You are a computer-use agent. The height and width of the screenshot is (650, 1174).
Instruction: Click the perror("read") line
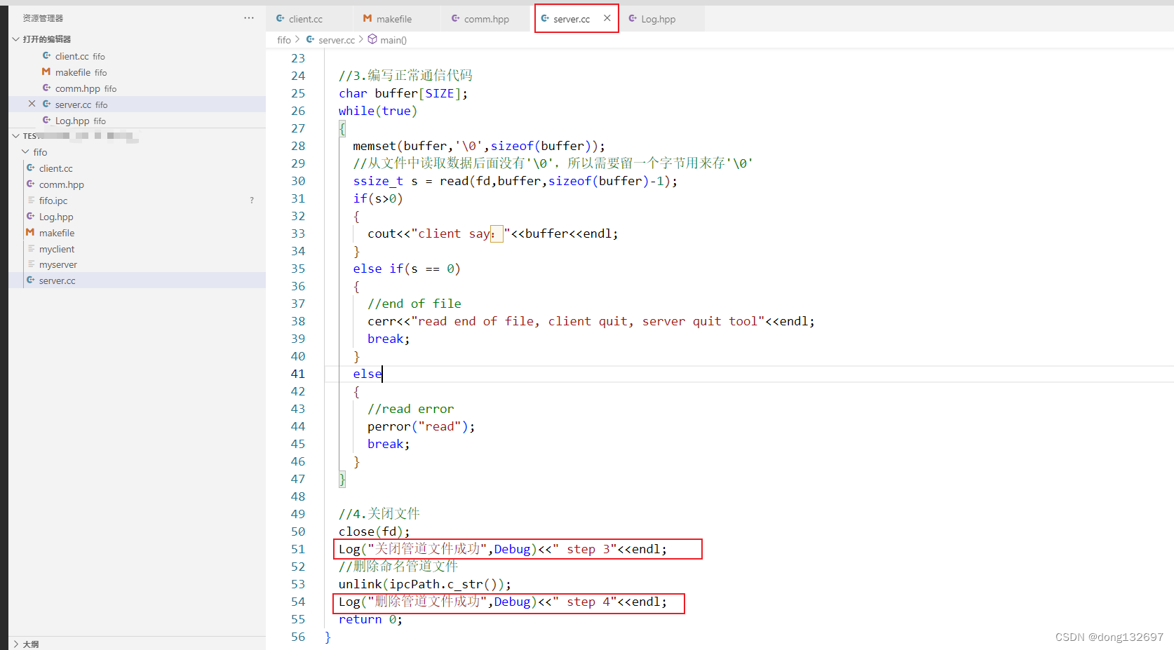tap(421, 426)
